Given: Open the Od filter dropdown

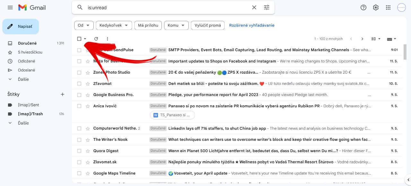Looking at the screenshot, I should 84,25.
